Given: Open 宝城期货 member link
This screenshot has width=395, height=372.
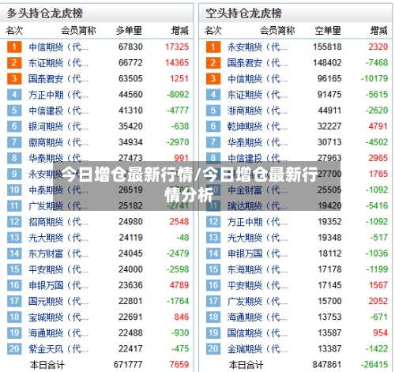Looking at the screenshot, I should [58, 318].
